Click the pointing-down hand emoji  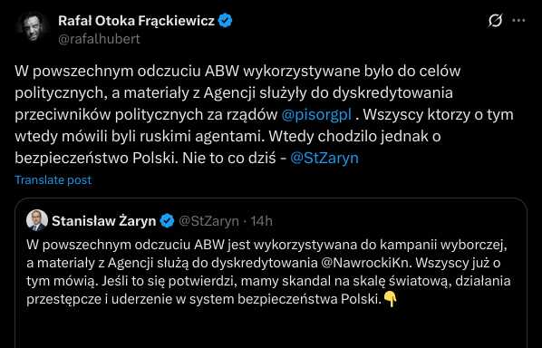pyautogui.click(x=391, y=299)
